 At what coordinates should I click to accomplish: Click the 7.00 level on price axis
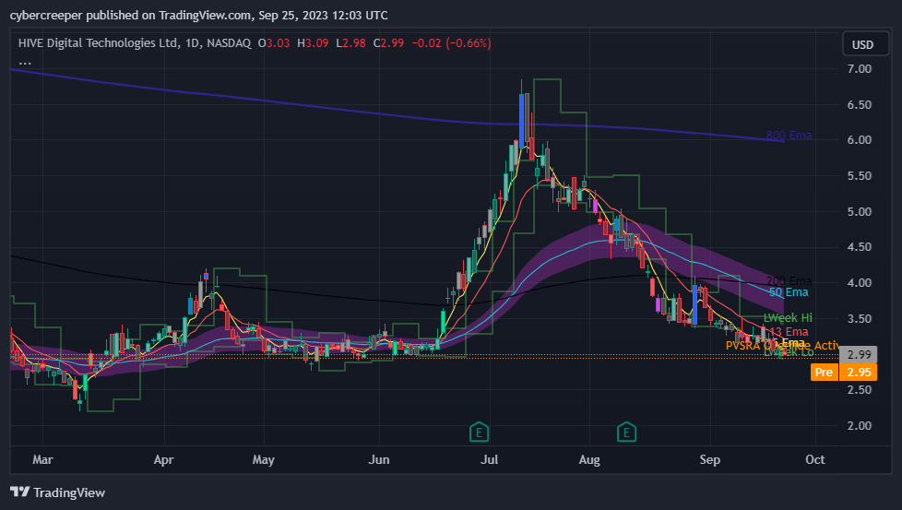(x=860, y=69)
